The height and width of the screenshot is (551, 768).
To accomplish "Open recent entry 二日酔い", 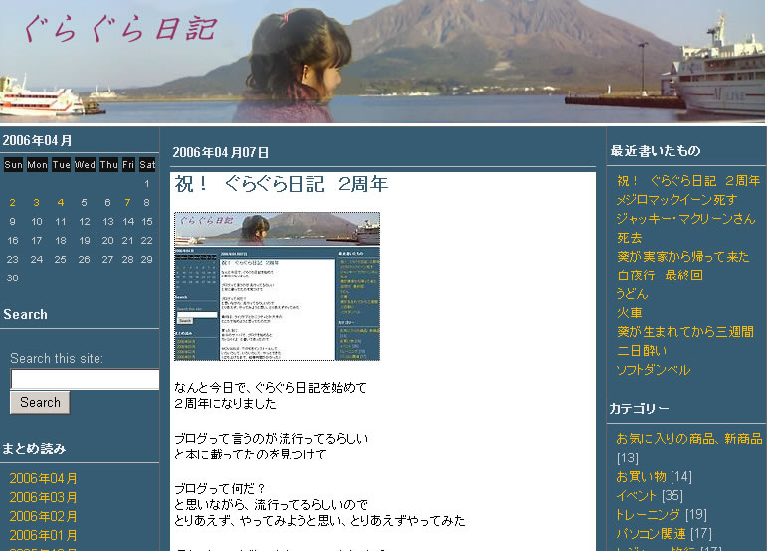I will (641, 351).
